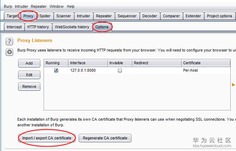236x151 pixels.
Task: Open the Help menu
Action: pyautogui.click(x=71, y=6)
